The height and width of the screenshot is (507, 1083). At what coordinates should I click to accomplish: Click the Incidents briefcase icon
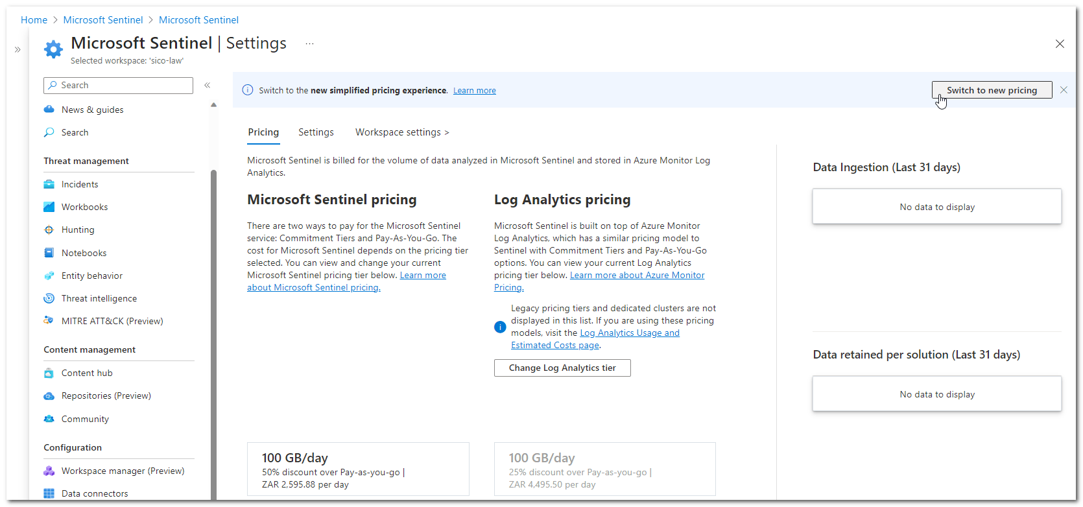pos(49,184)
